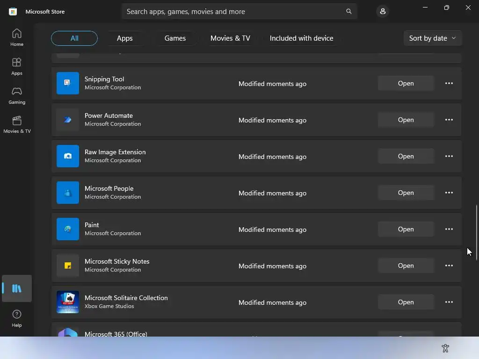Open Raw Image Extension via Open button
The width and height of the screenshot is (479, 359).
[406, 156]
